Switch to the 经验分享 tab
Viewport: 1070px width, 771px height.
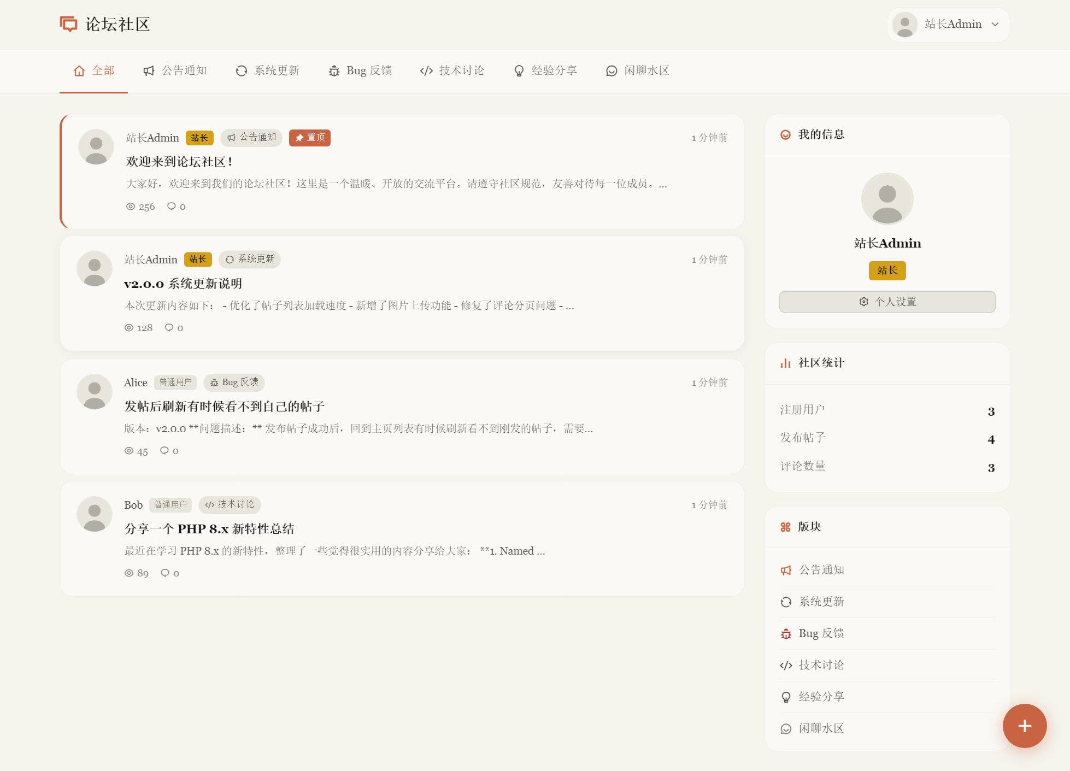click(x=545, y=70)
